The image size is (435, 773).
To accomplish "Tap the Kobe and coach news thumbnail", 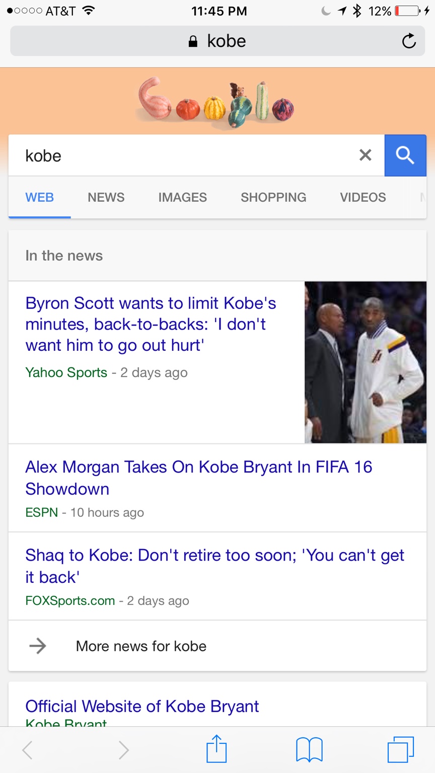I will 366,362.
